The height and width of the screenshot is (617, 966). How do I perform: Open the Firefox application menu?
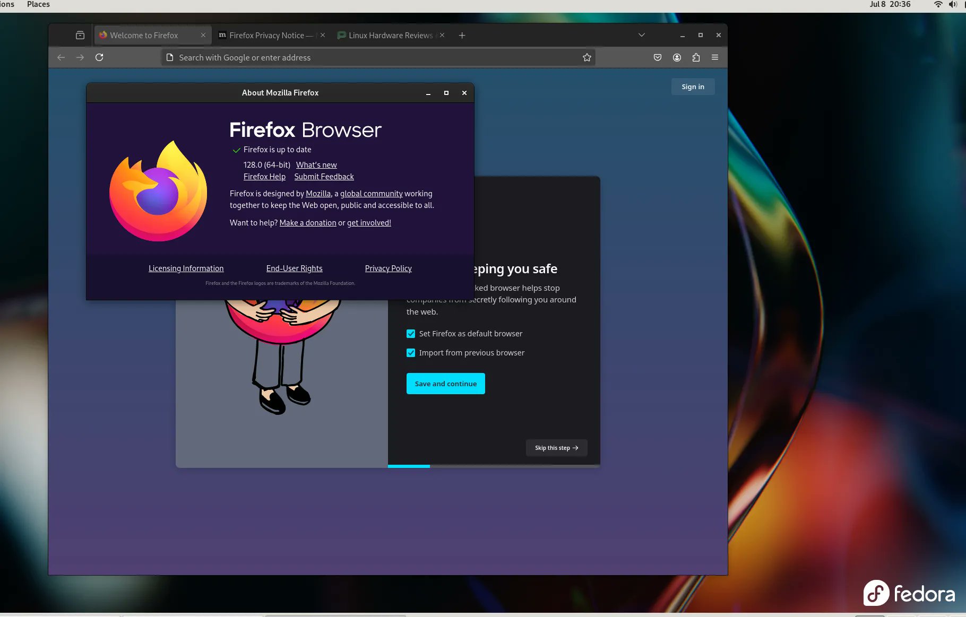pos(714,57)
